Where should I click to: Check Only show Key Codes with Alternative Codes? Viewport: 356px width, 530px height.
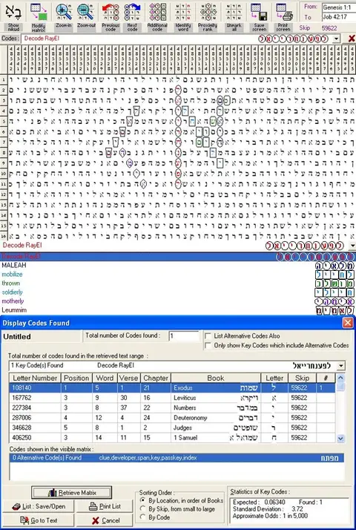coord(208,345)
